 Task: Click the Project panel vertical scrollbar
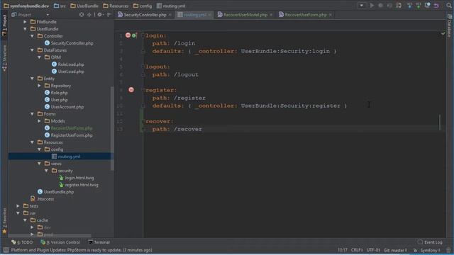(x=112, y=128)
